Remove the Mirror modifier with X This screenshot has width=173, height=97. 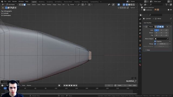[167, 27]
